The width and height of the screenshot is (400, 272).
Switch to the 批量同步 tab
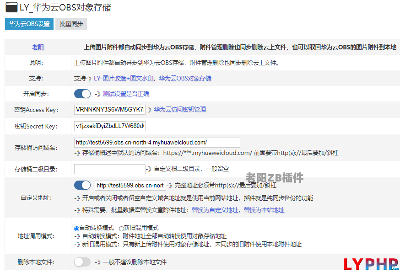[x=71, y=24]
